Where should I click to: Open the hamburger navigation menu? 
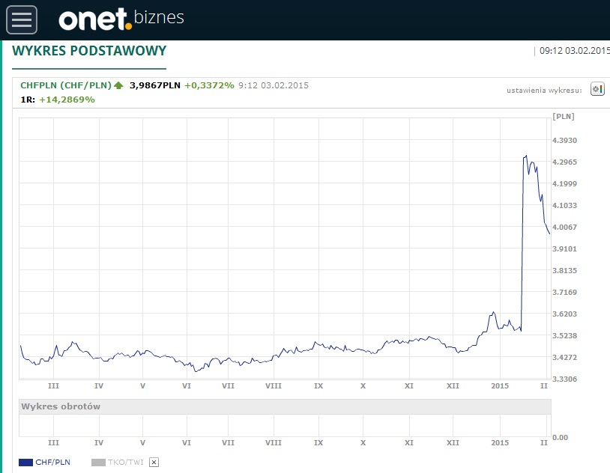tap(22, 19)
